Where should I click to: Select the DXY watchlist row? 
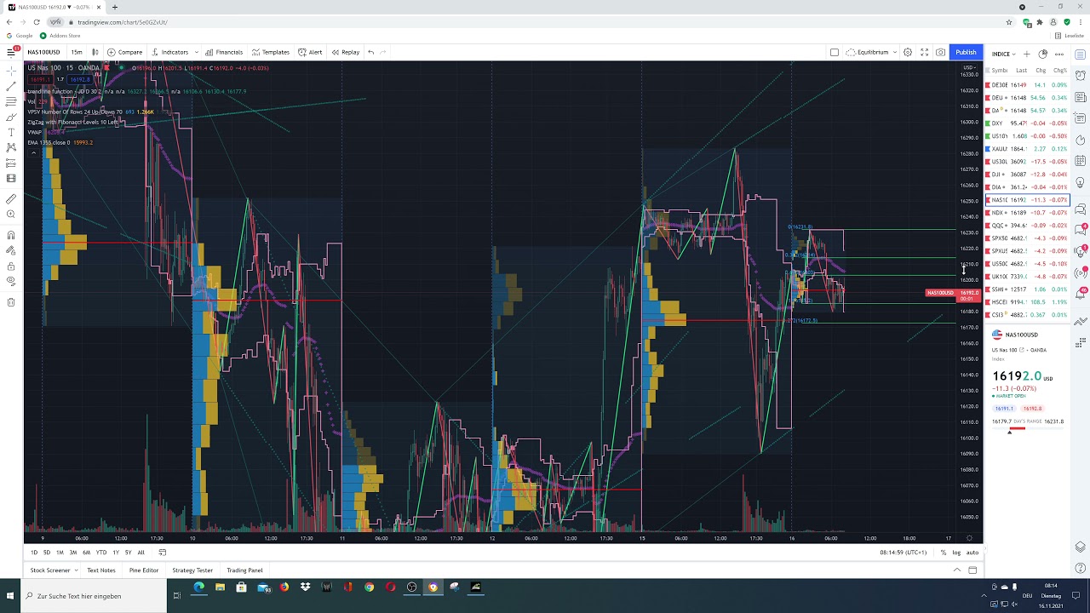1027,123
